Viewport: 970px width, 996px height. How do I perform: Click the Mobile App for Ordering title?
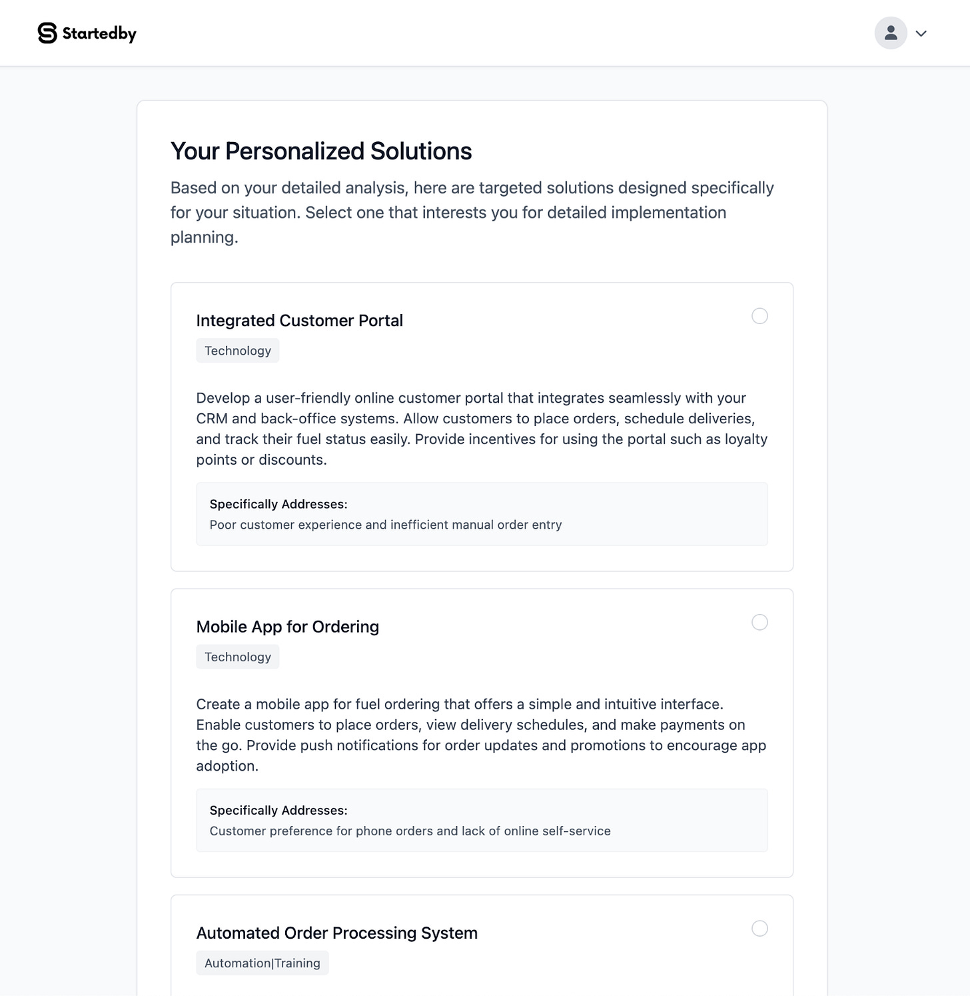(287, 626)
